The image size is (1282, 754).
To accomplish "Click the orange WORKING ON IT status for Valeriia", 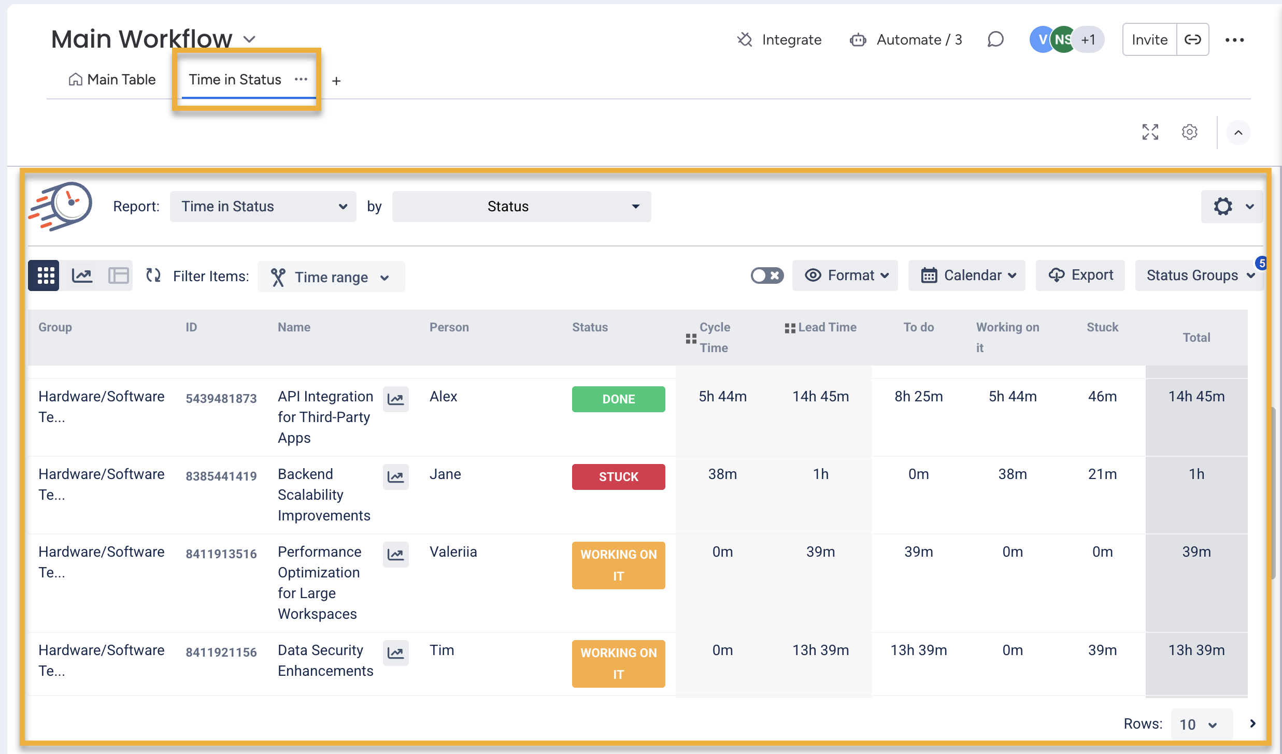I will coord(618,565).
